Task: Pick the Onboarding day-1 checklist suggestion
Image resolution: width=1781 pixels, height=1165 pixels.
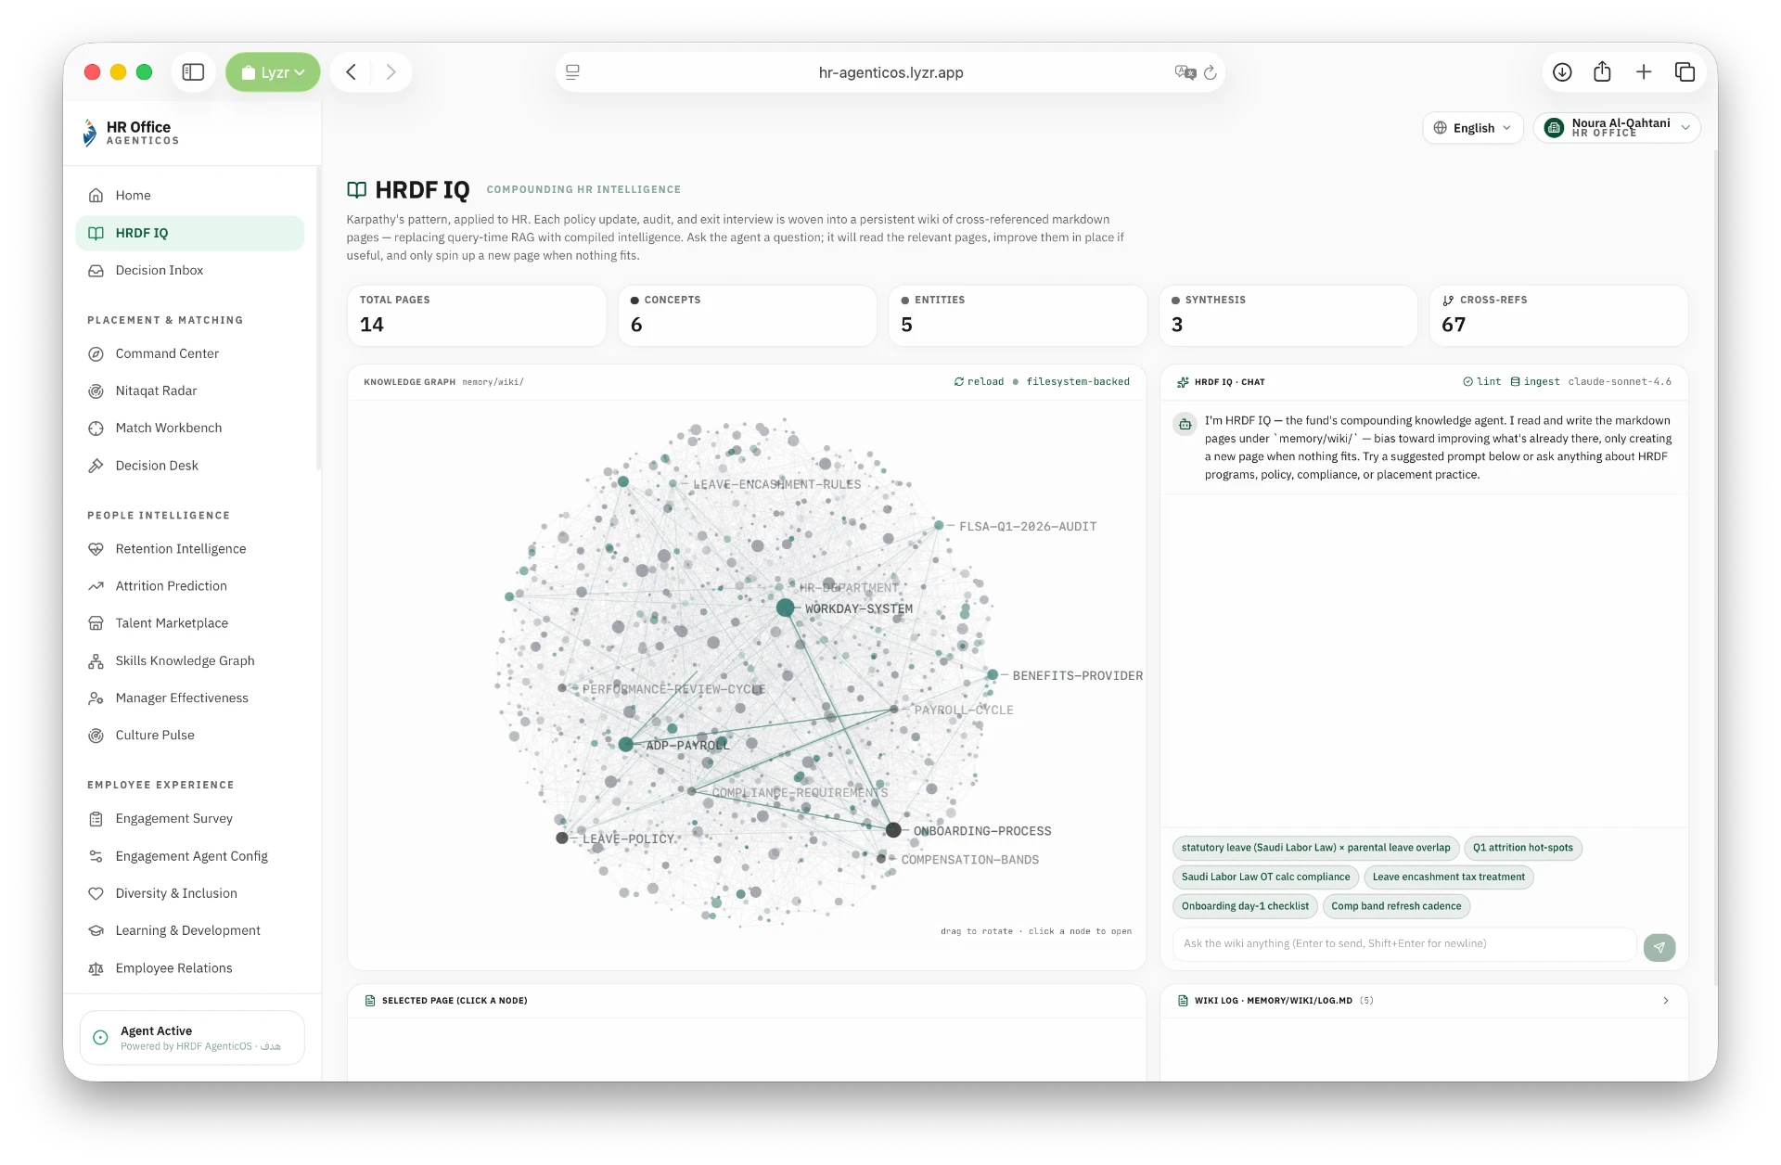Action: click(x=1245, y=907)
